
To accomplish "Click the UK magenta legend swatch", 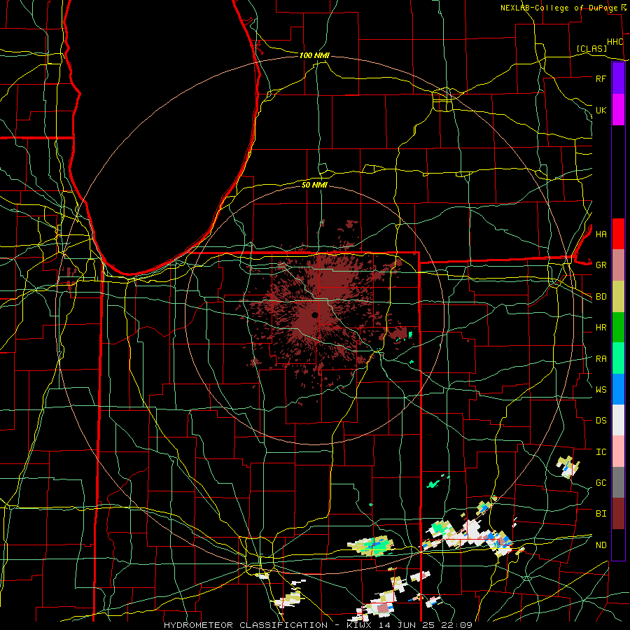I will (618, 110).
